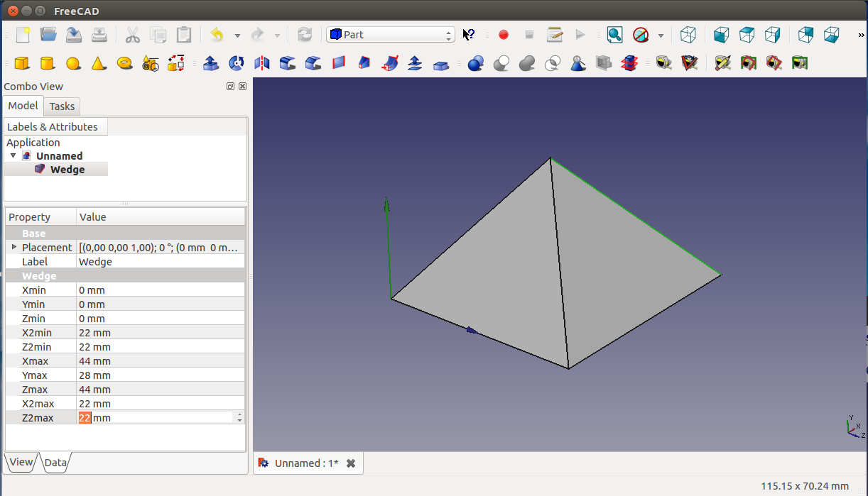868x496 pixels.
Task: Switch to the axonometric view cube
Action: point(688,35)
